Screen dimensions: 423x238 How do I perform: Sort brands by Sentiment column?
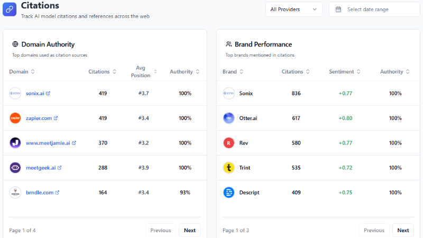[x=345, y=71]
